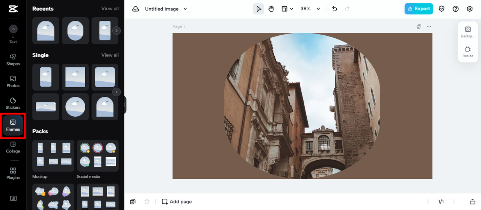Choose the torn paper frame in Single
This screenshot has width=481, height=210.
[x=45, y=77]
